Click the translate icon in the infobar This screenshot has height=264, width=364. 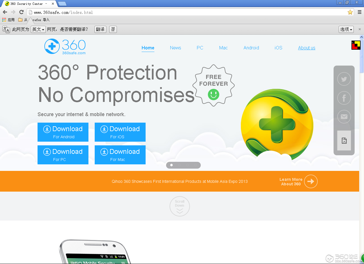(x=6, y=29)
